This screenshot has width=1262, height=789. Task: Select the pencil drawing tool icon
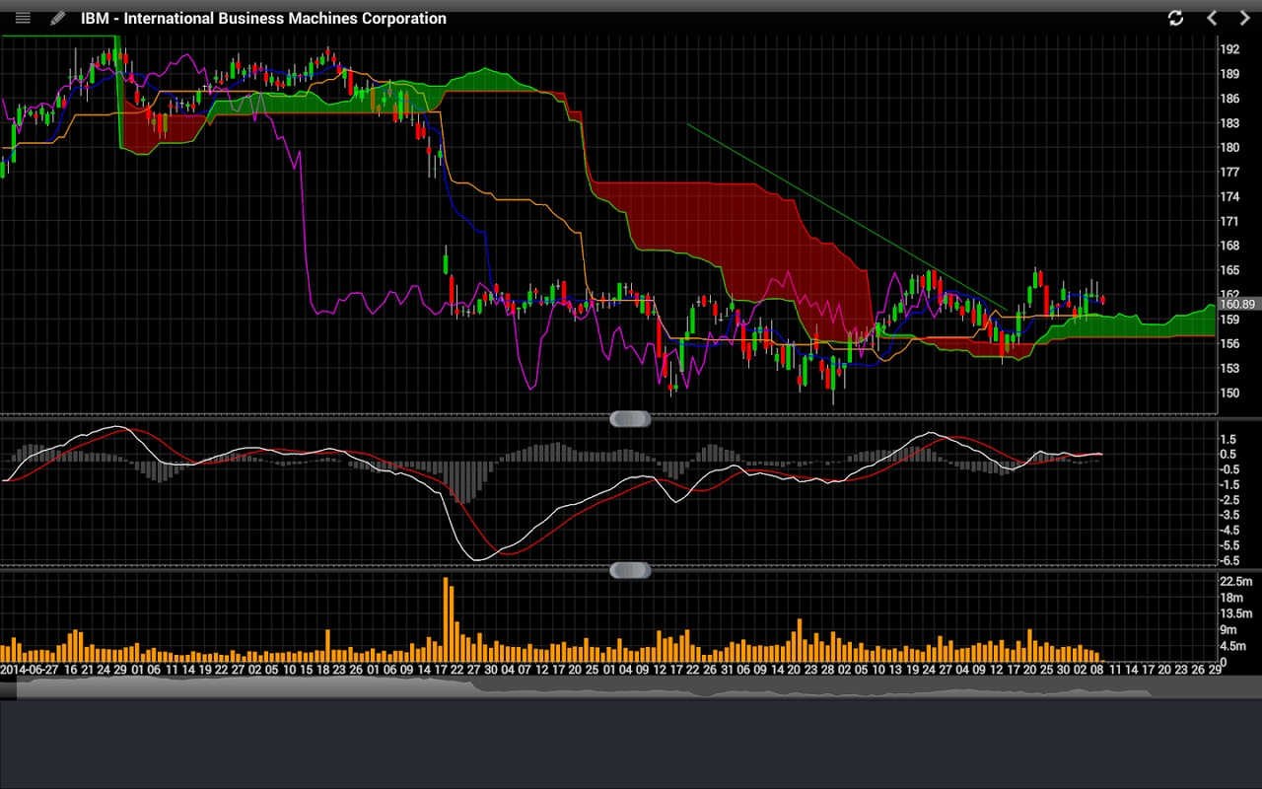58,18
